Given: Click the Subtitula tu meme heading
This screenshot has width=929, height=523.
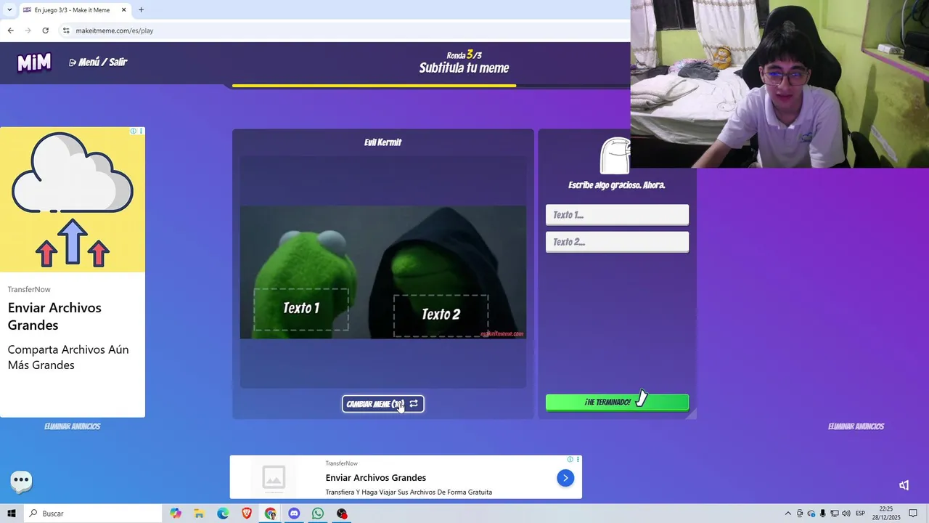Looking at the screenshot, I should (x=464, y=68).
